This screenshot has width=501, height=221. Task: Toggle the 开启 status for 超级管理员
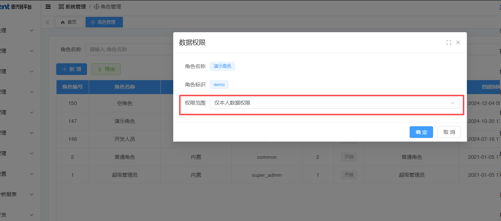click(349, 175)
